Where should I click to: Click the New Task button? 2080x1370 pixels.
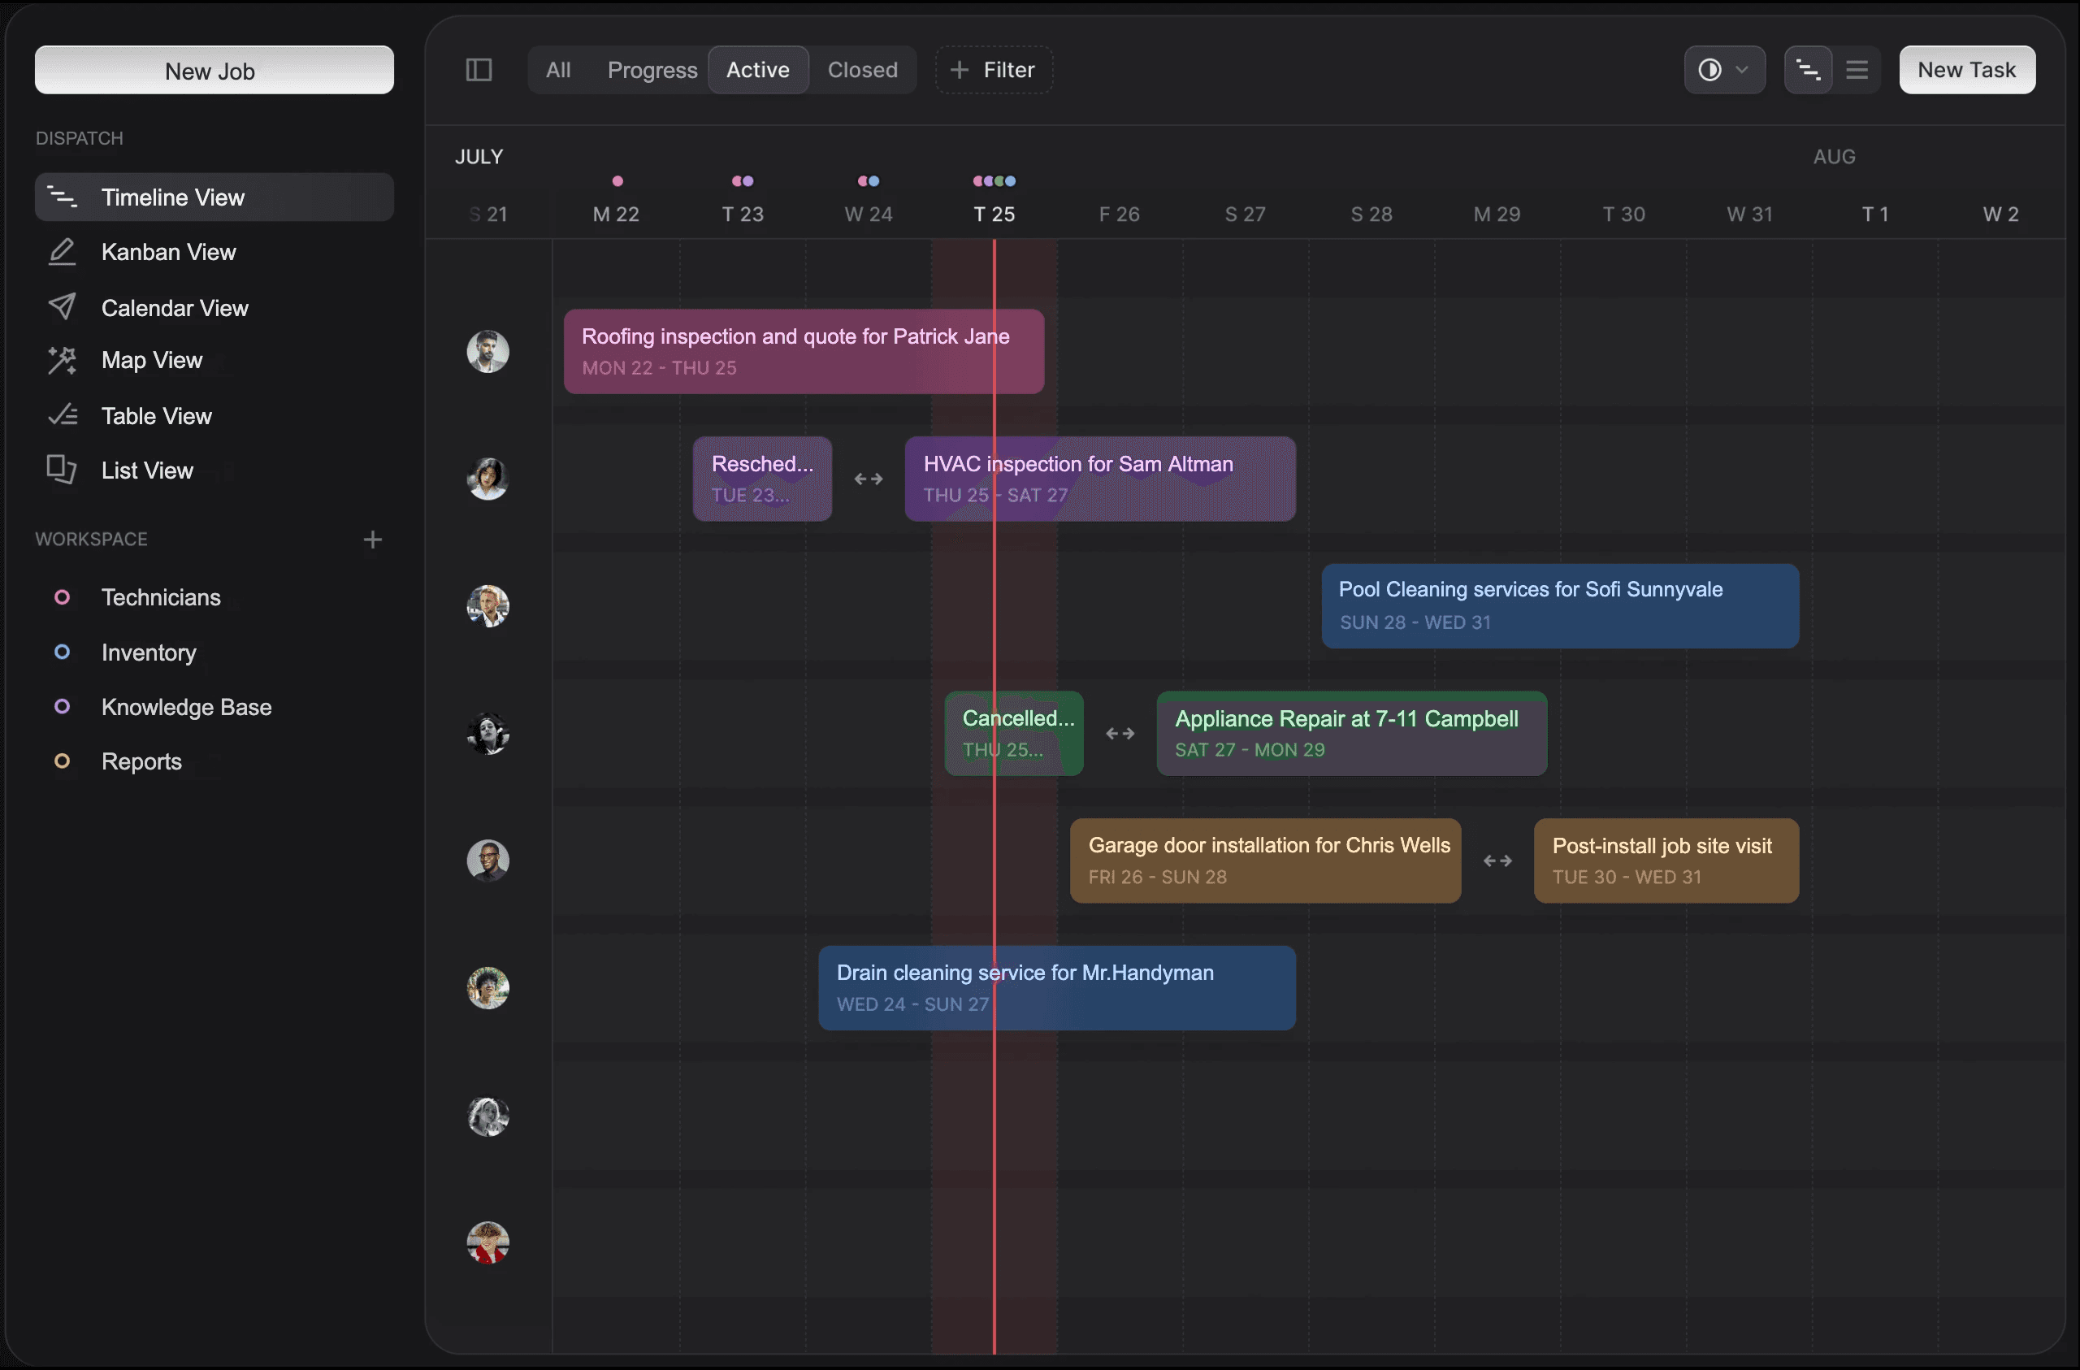click(x=1966, y=69)
